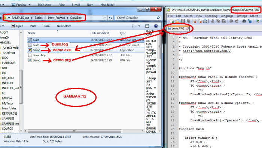The height and width of the screenshot is (148, 262).
Task: Open the File menu in Notepad++
Action: (x=170, y=16)
